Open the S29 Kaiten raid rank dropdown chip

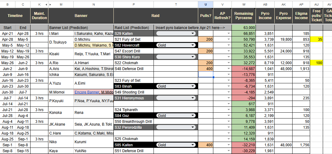pos(176,33)
